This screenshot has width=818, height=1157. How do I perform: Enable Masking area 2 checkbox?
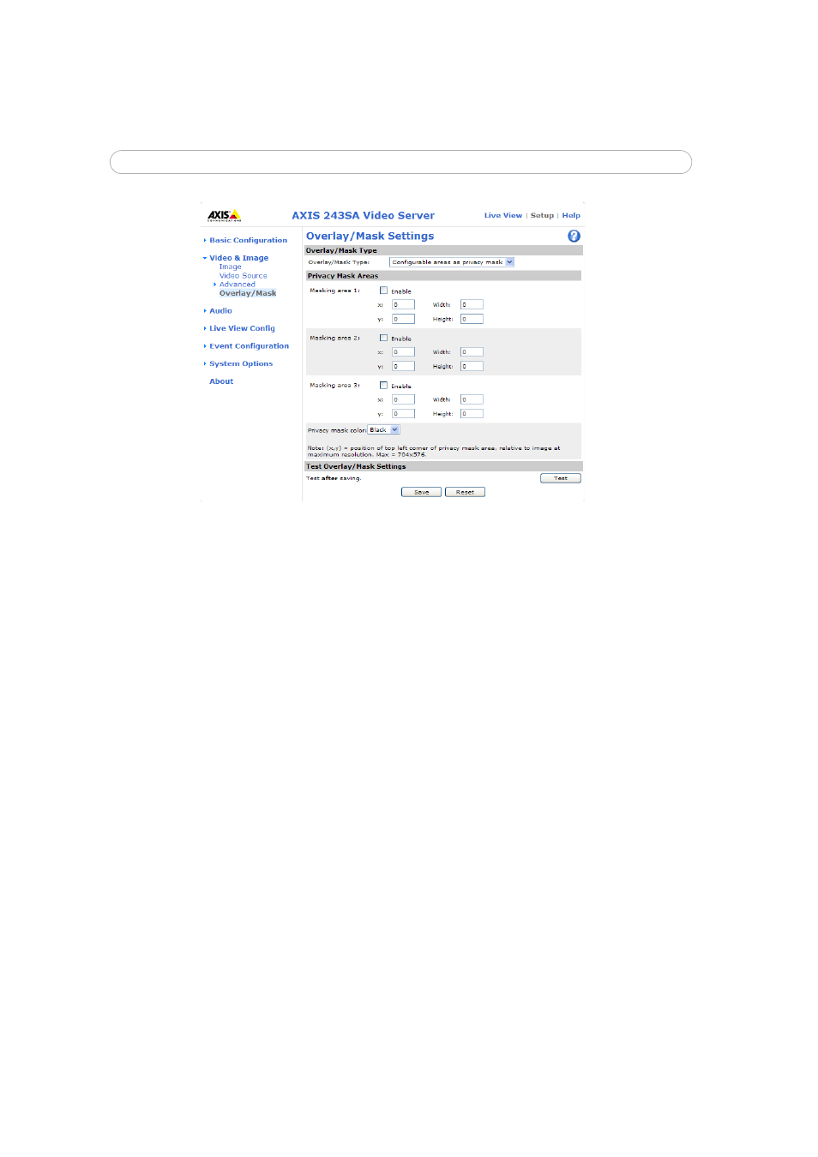383,338
